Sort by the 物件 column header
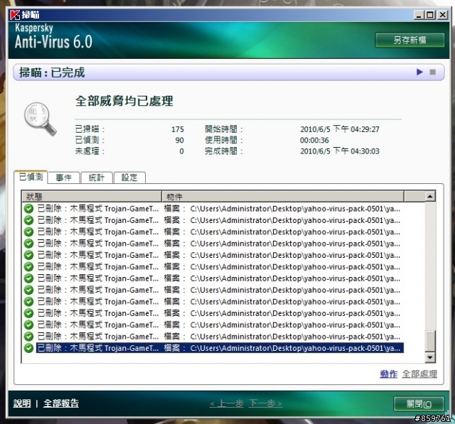Image resolution: width=455 pixels, height=424 pixels. 283,197
